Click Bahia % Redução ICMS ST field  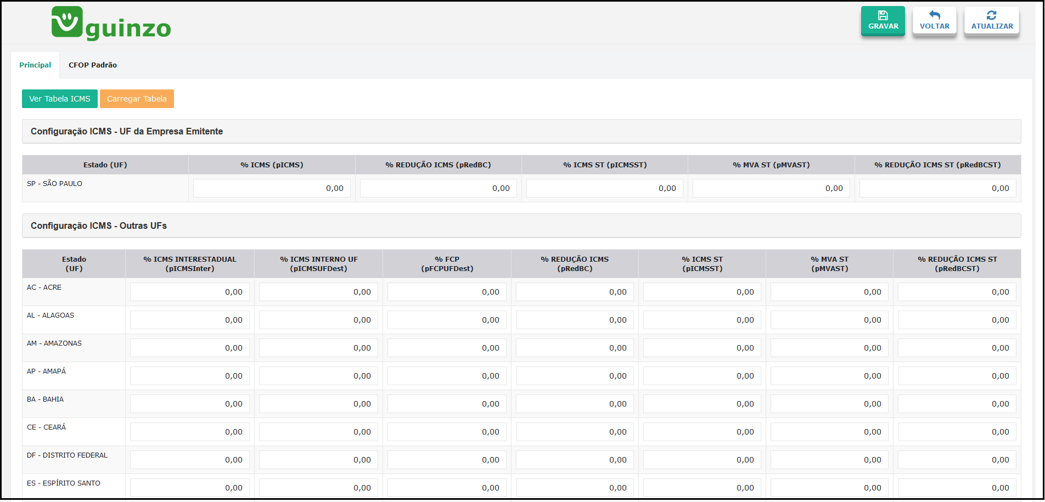pyautogui.click(x=957, y=404)
